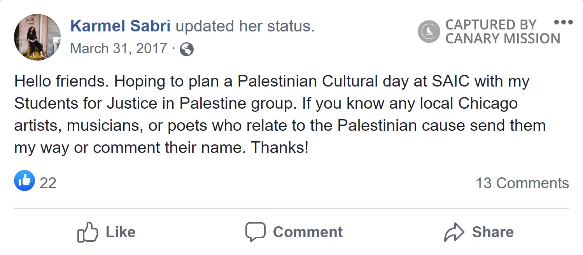This screenshot has height=255, width=583.
Task: Click the March 31, 2017 timestamp
Action: [119, 49]
